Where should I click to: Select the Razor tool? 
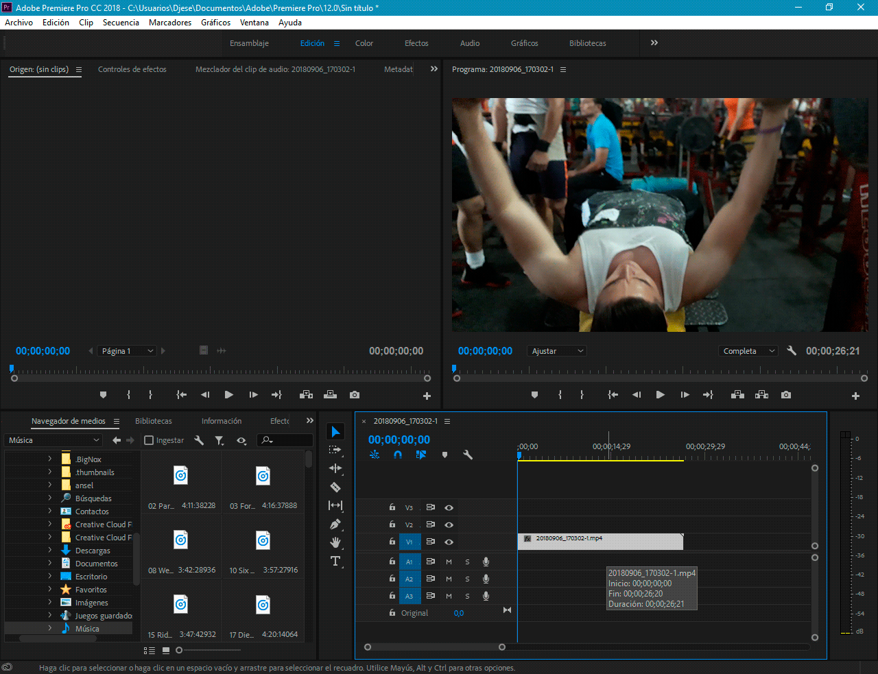click(x=335, y=488)
